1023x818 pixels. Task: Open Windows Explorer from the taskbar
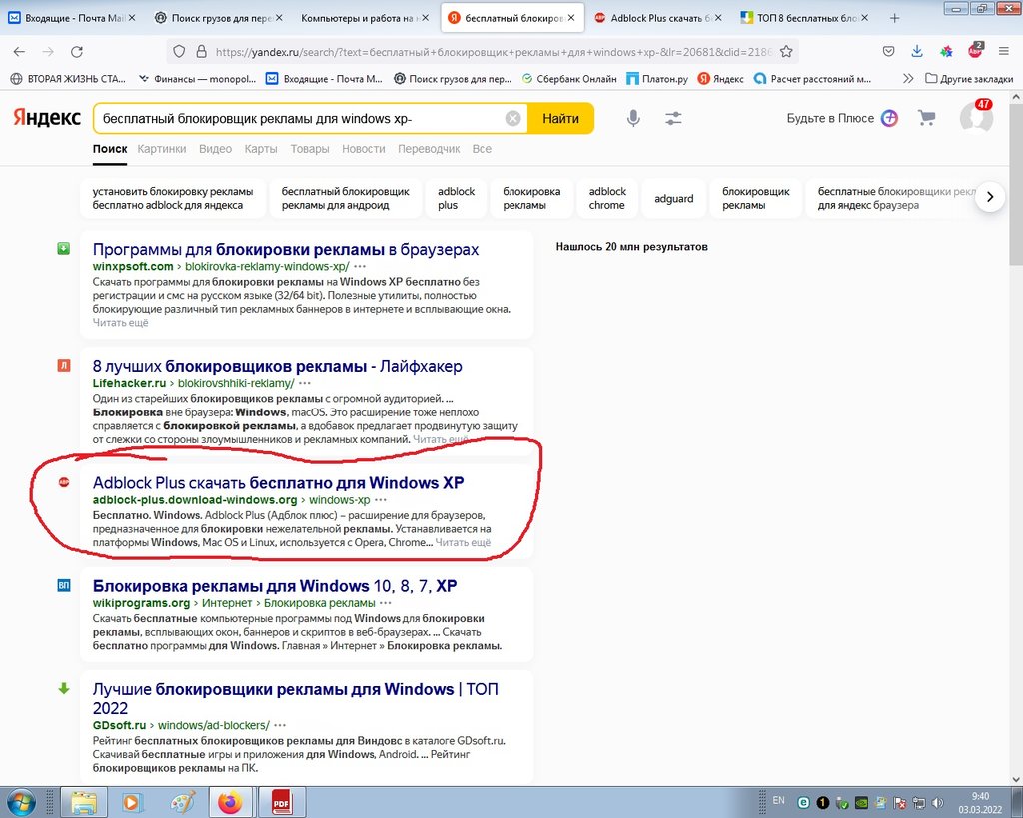[84, 802]
